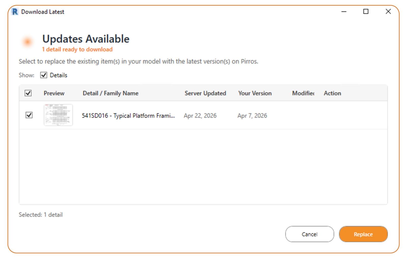Cancel the update dialog
The width and height of the screenshot is (407, 258).
pos(310,234)
